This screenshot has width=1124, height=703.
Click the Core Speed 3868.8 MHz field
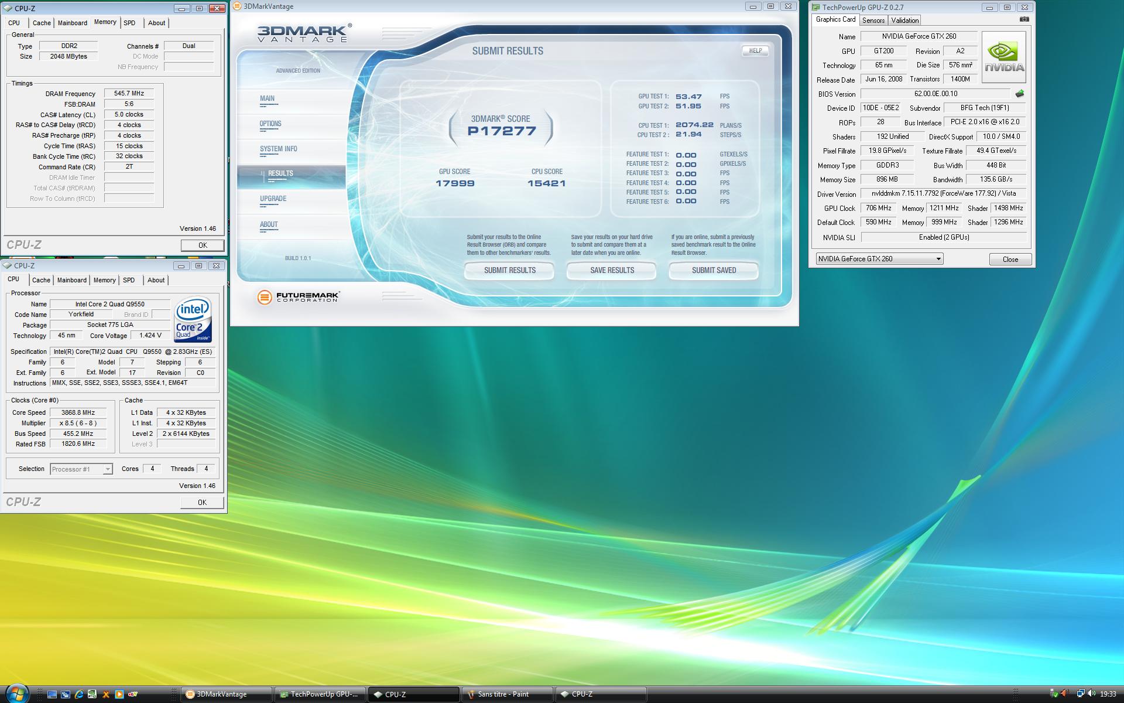[x=78, y=412]
